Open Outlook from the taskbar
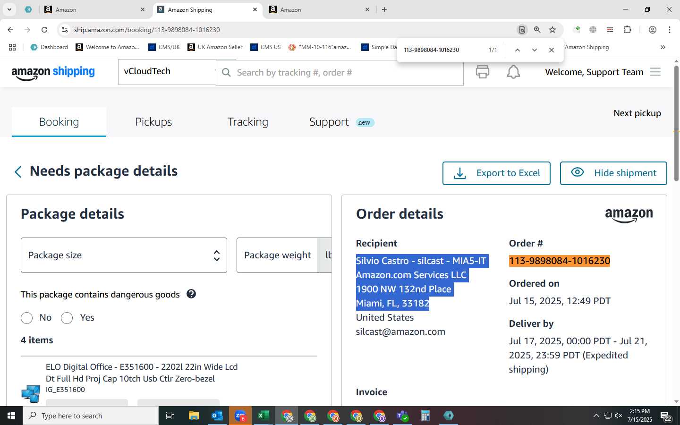 coord(217,416)
